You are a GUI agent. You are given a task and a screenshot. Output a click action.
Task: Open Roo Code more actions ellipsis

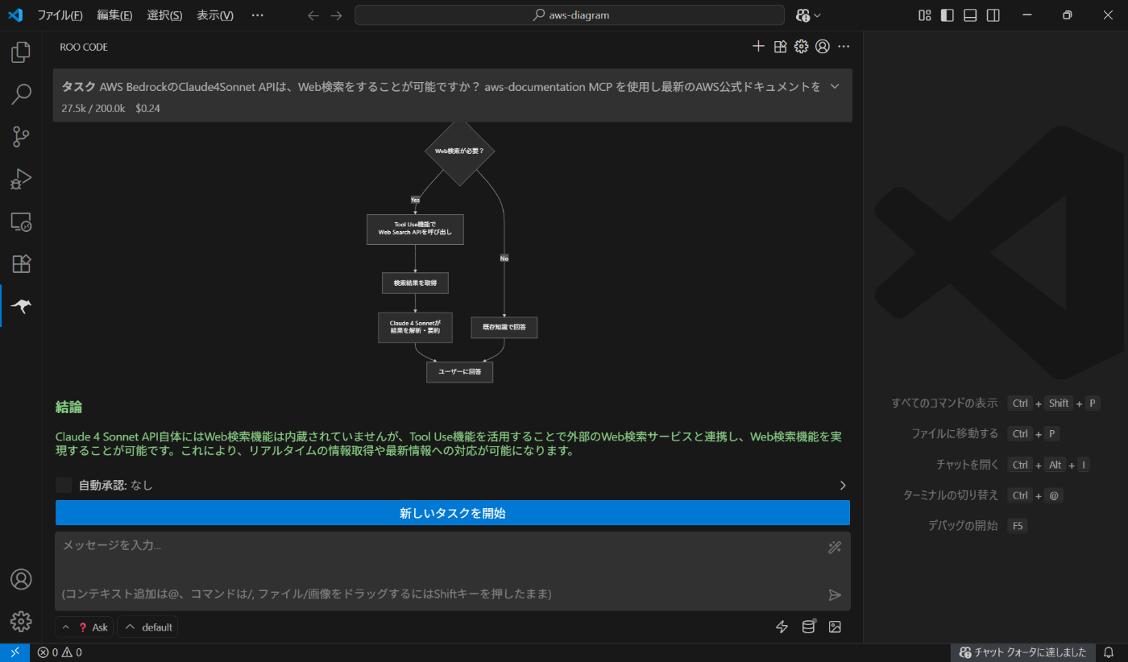pos(844,47)
